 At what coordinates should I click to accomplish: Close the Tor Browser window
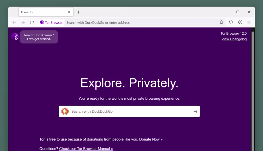pos(249,12)
